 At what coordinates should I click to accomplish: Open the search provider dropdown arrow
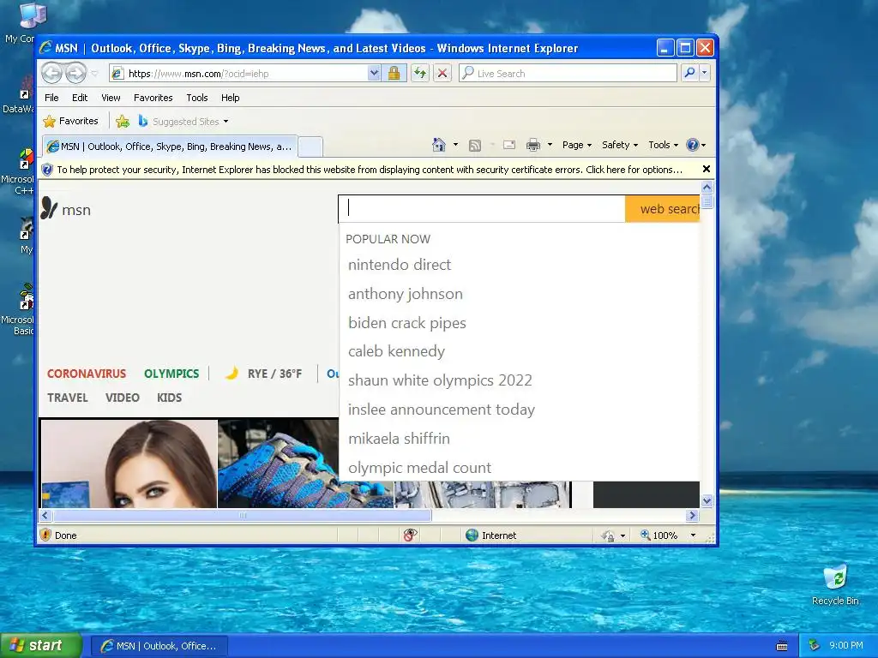[705, 73]
